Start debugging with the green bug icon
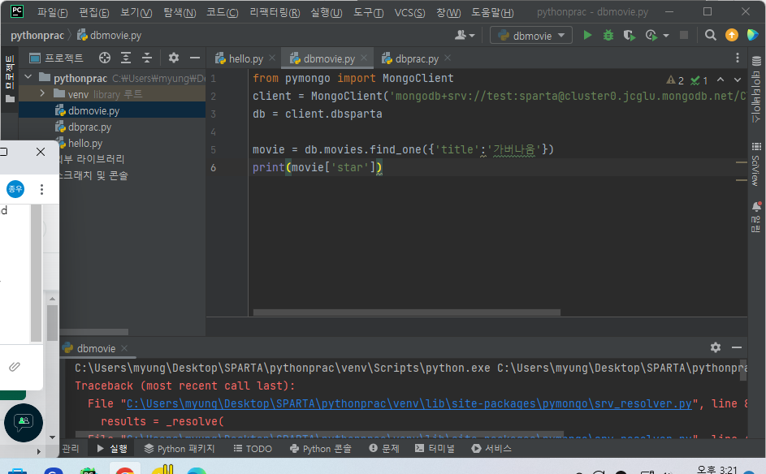Viewport: 766px width, 474px height. [608, 35]
